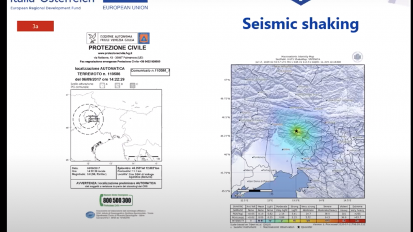Click the del 06/09/2017 ore 14:22:29 line
The image size is (413, 232).
(100, 79)
